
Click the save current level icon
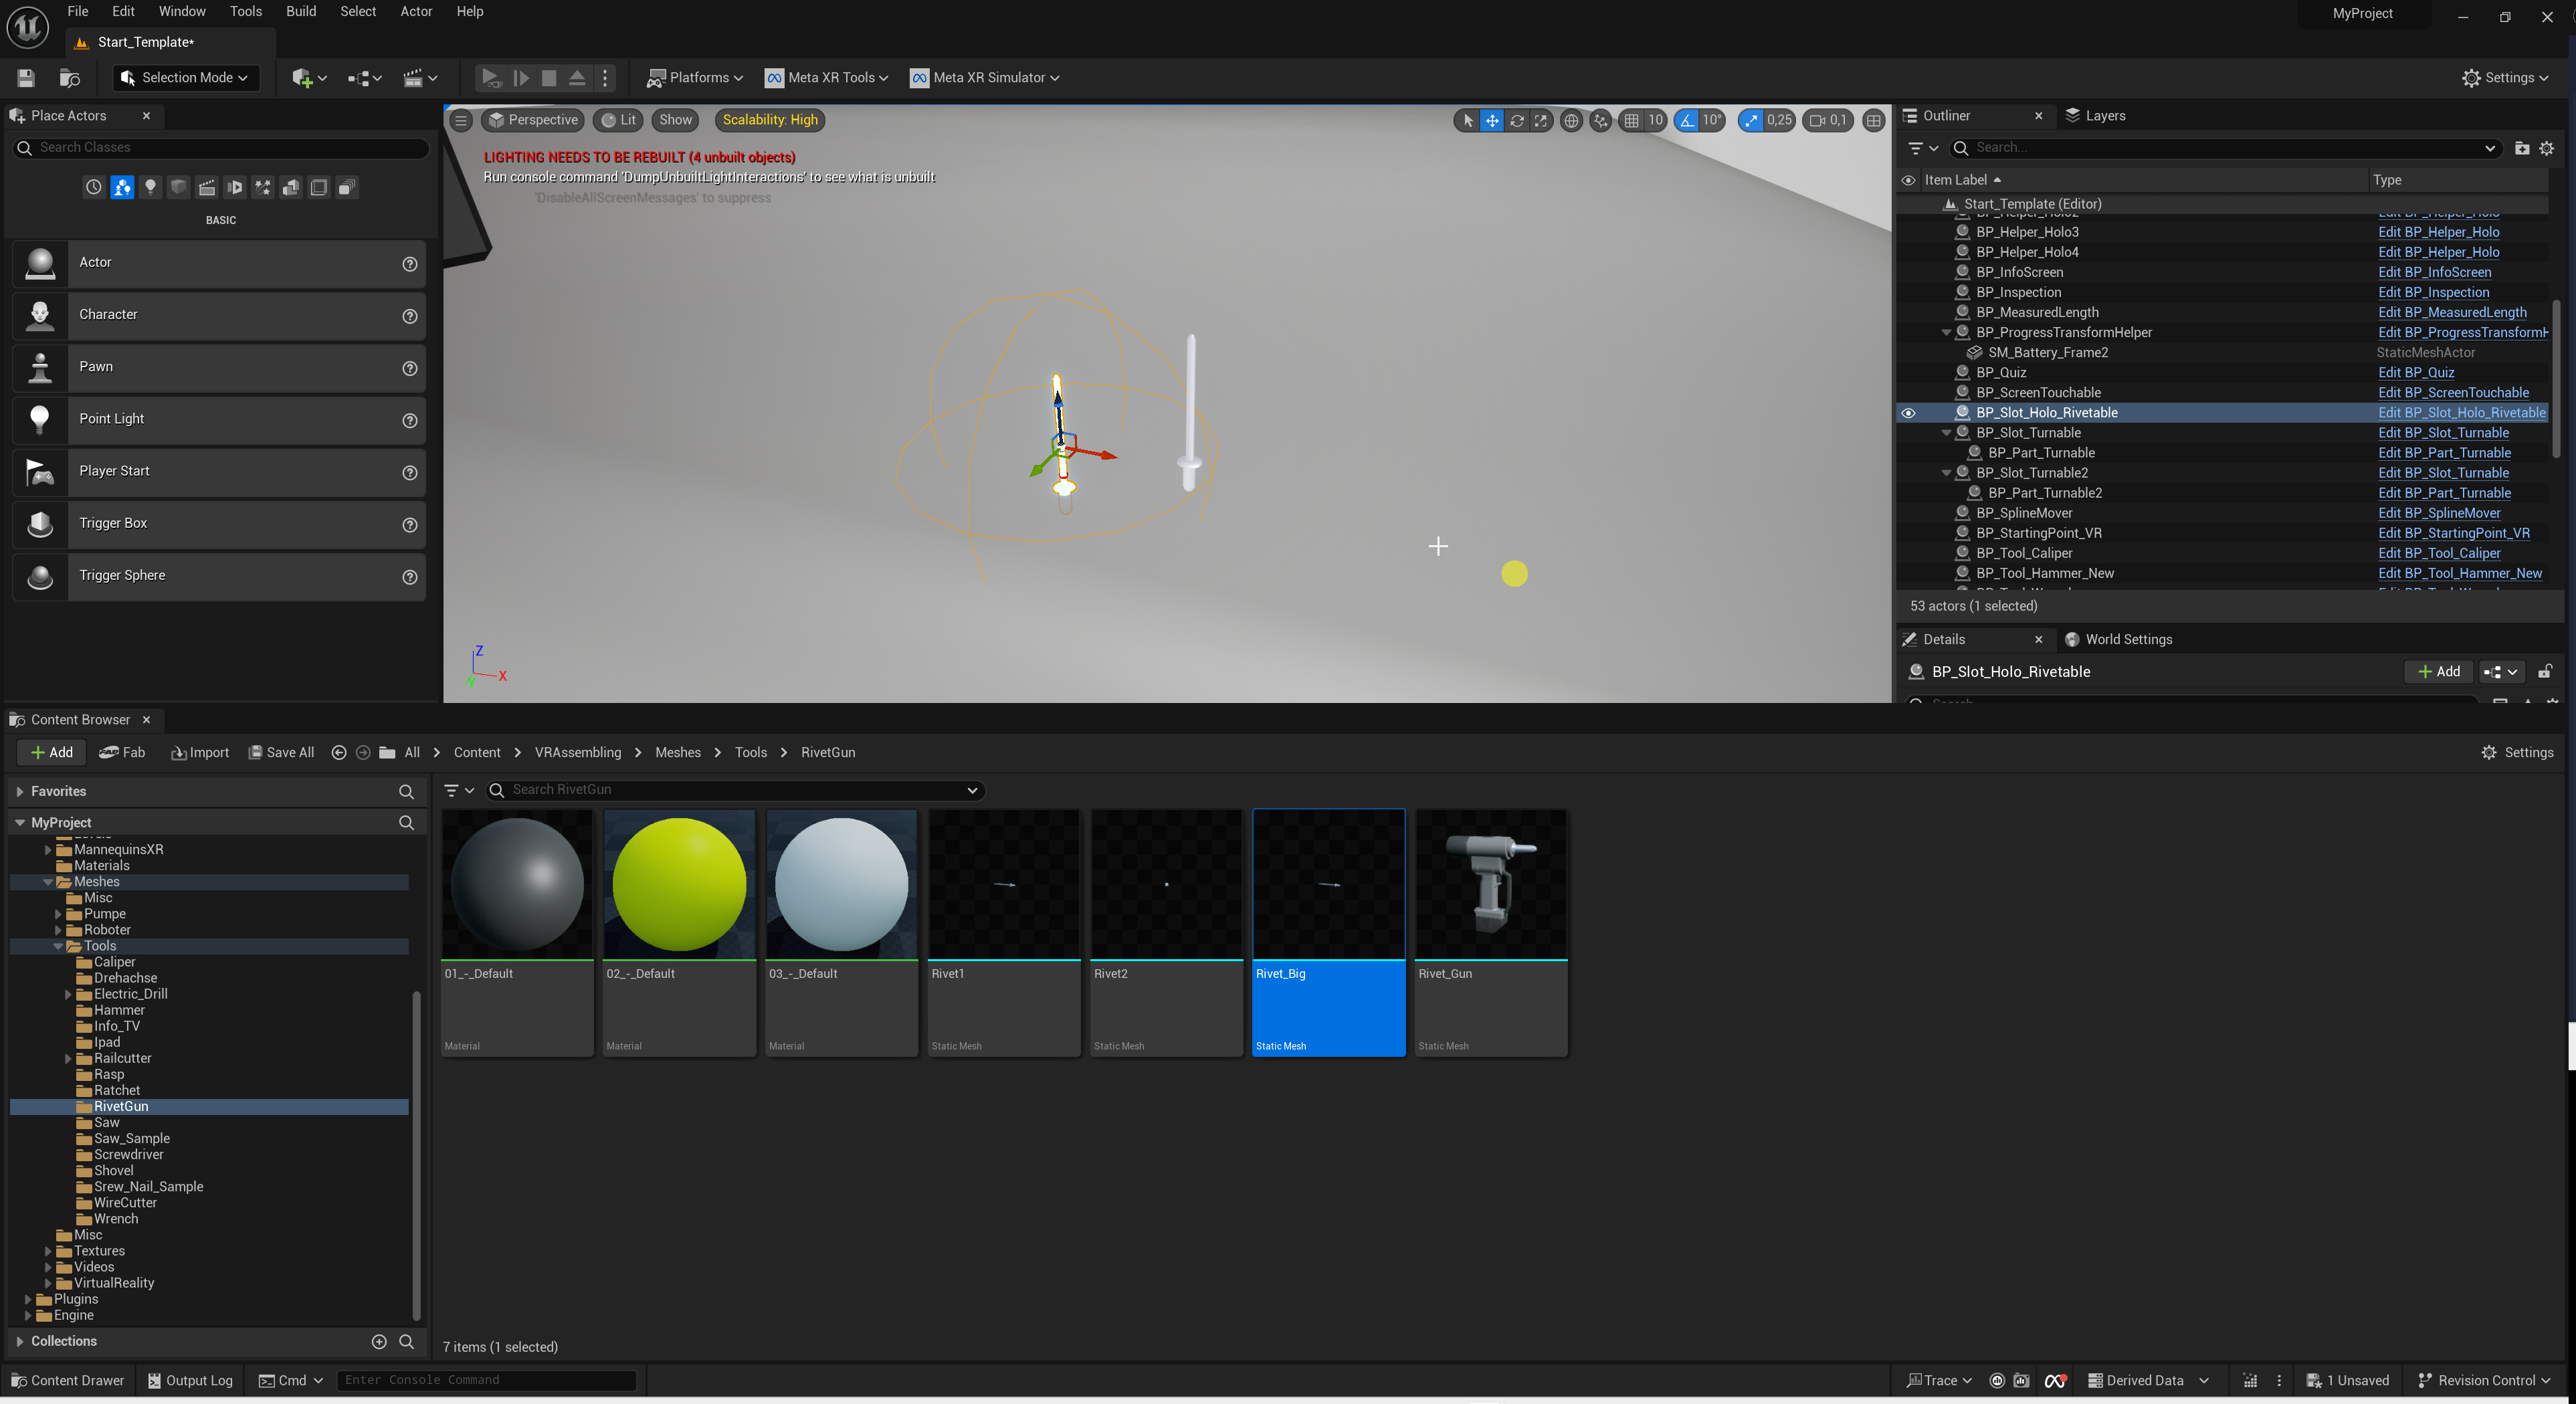[x=26, y=78]
